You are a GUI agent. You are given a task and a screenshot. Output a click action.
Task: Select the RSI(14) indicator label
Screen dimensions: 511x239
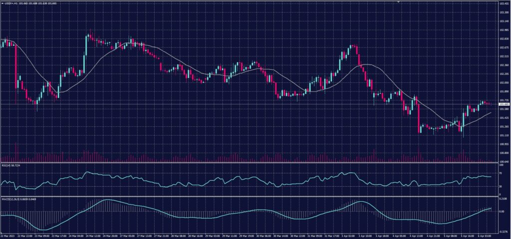coord(6,165)
